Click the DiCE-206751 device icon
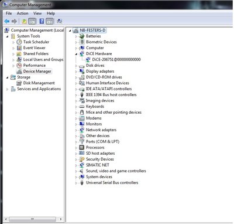The image size is (234, 224). [88, 60]
